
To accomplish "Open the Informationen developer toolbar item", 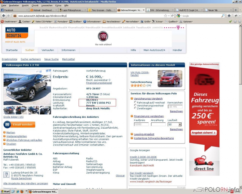I will tap(92, 21).
